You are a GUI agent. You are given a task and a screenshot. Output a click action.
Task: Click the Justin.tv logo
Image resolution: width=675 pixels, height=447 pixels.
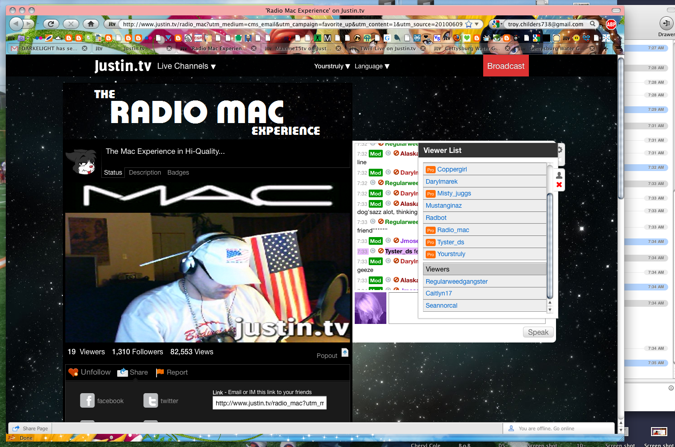click(x=123, y=66)
